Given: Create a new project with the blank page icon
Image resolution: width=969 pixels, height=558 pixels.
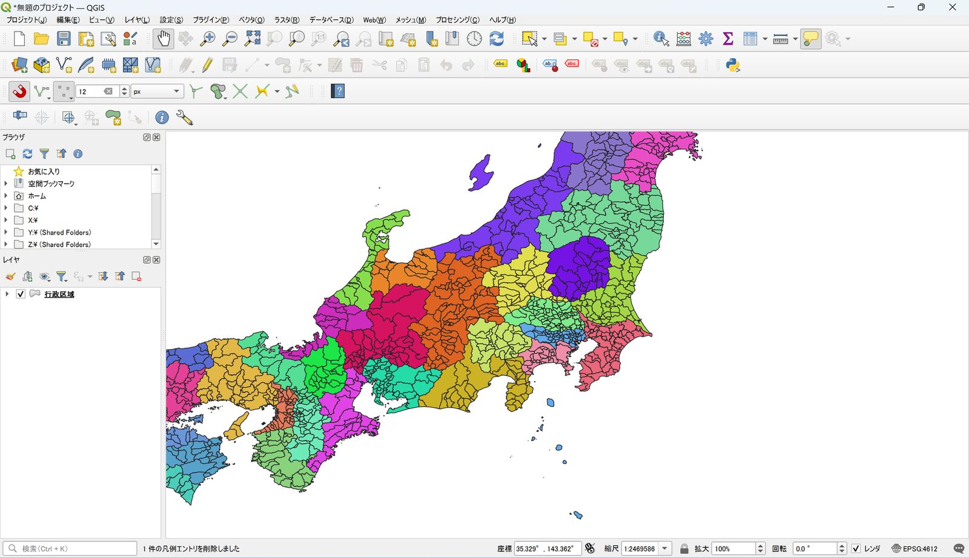Looking at the screenshot, I should (19, 39).
